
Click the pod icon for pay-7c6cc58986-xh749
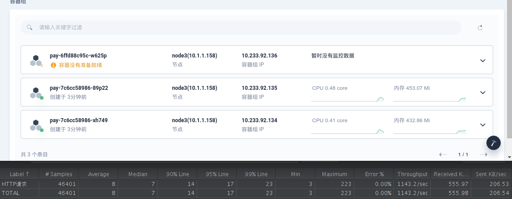point(36,125)
